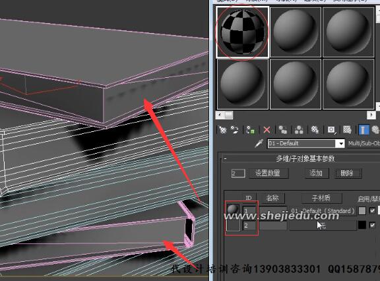Click the Put to Library icon
The height and width of the screenshot is (281, 380).
[315, 130]
